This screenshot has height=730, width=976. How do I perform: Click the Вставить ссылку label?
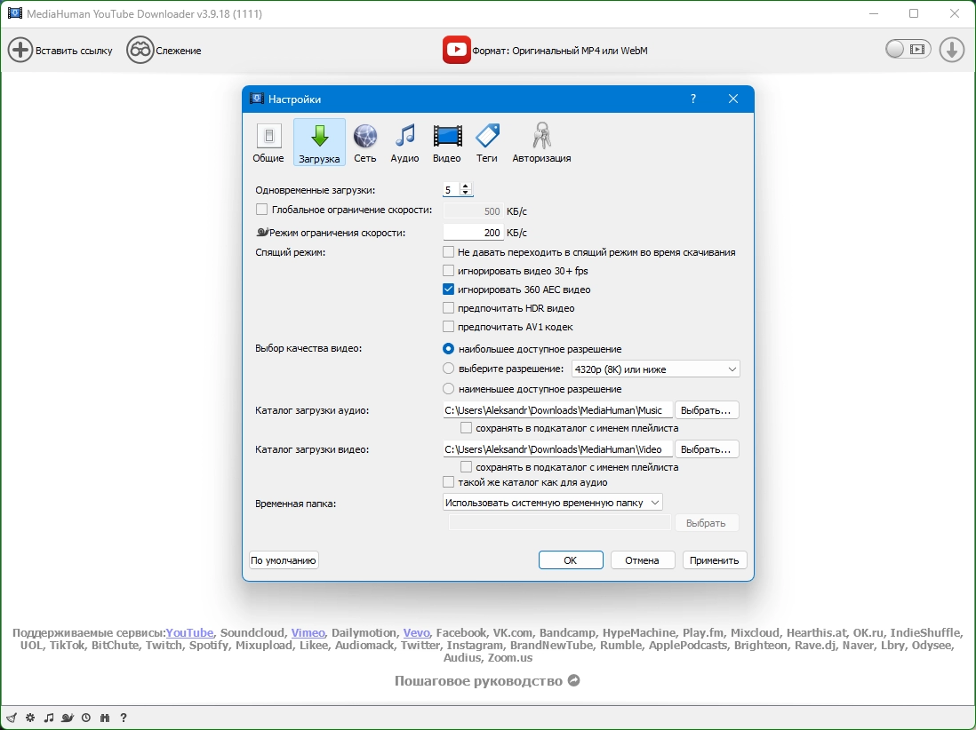(x=74, y=51)
